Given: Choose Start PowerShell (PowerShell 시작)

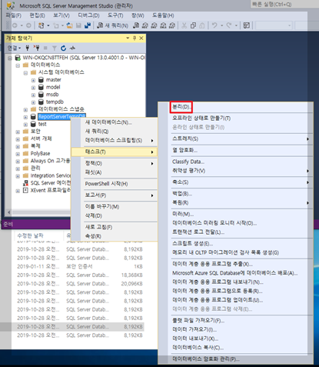Looking at the screenshot, I should point(106,184).
